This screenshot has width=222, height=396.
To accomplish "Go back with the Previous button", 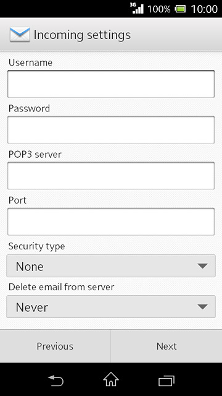I will 55,346.
